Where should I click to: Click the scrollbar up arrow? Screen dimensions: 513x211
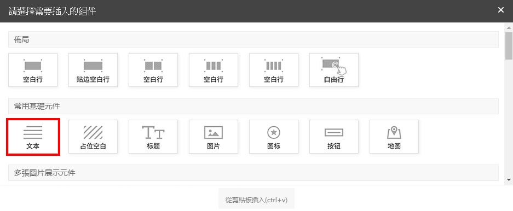click(509, 27)
